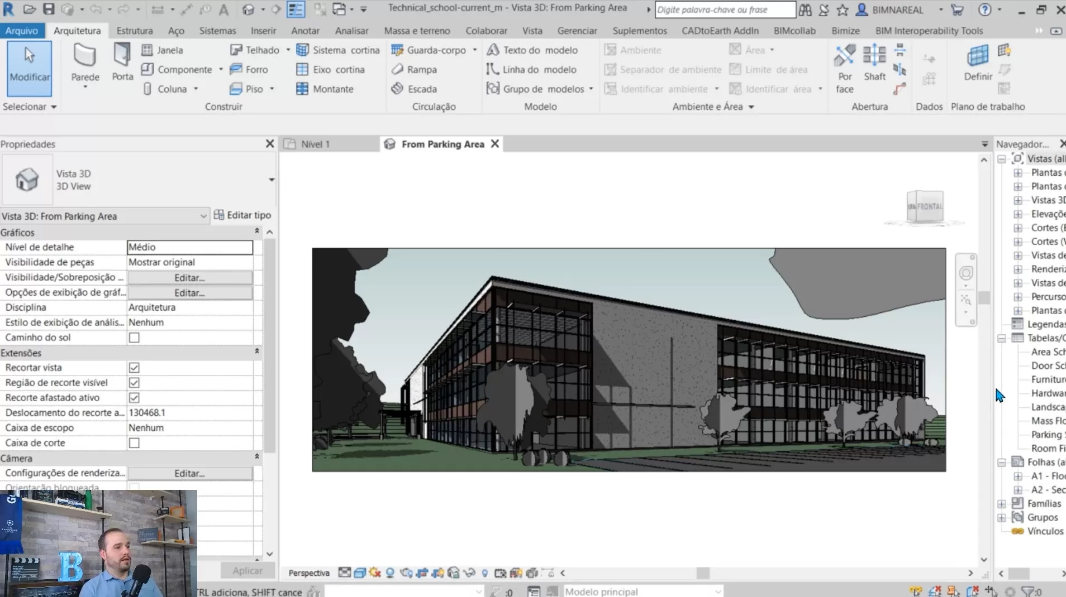This screenshot has height=597, width=1066.
Task: Switch to the Estrutura ribbon tab
Action: click(x=135, y=31)
